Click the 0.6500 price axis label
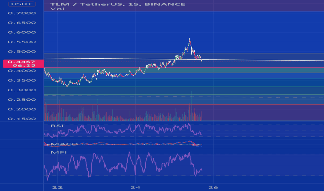This screenshot has width=324, height=191. [22, 23]
